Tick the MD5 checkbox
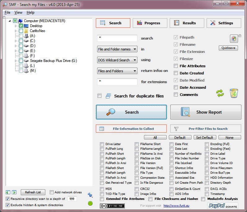Image resolution: width=247 pixels, height=212 pixels. 102,189
